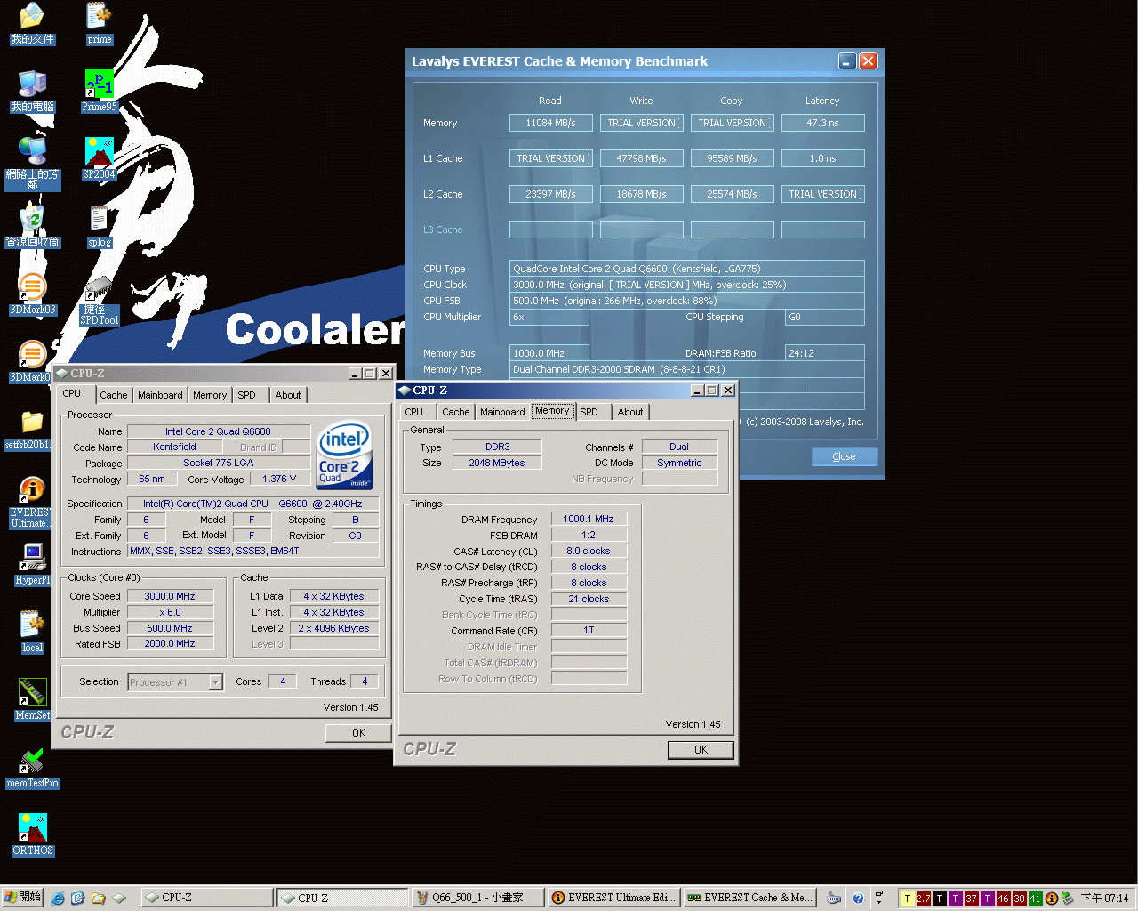The height and width of the screenshot is (911, 1138).
Task: Open the splog text file icon
Action: point(99,226)
